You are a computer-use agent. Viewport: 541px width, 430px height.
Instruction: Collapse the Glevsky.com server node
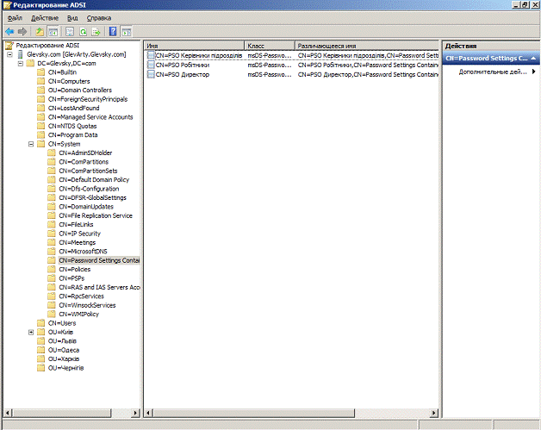pyautogui.click(x=9, y=54)
